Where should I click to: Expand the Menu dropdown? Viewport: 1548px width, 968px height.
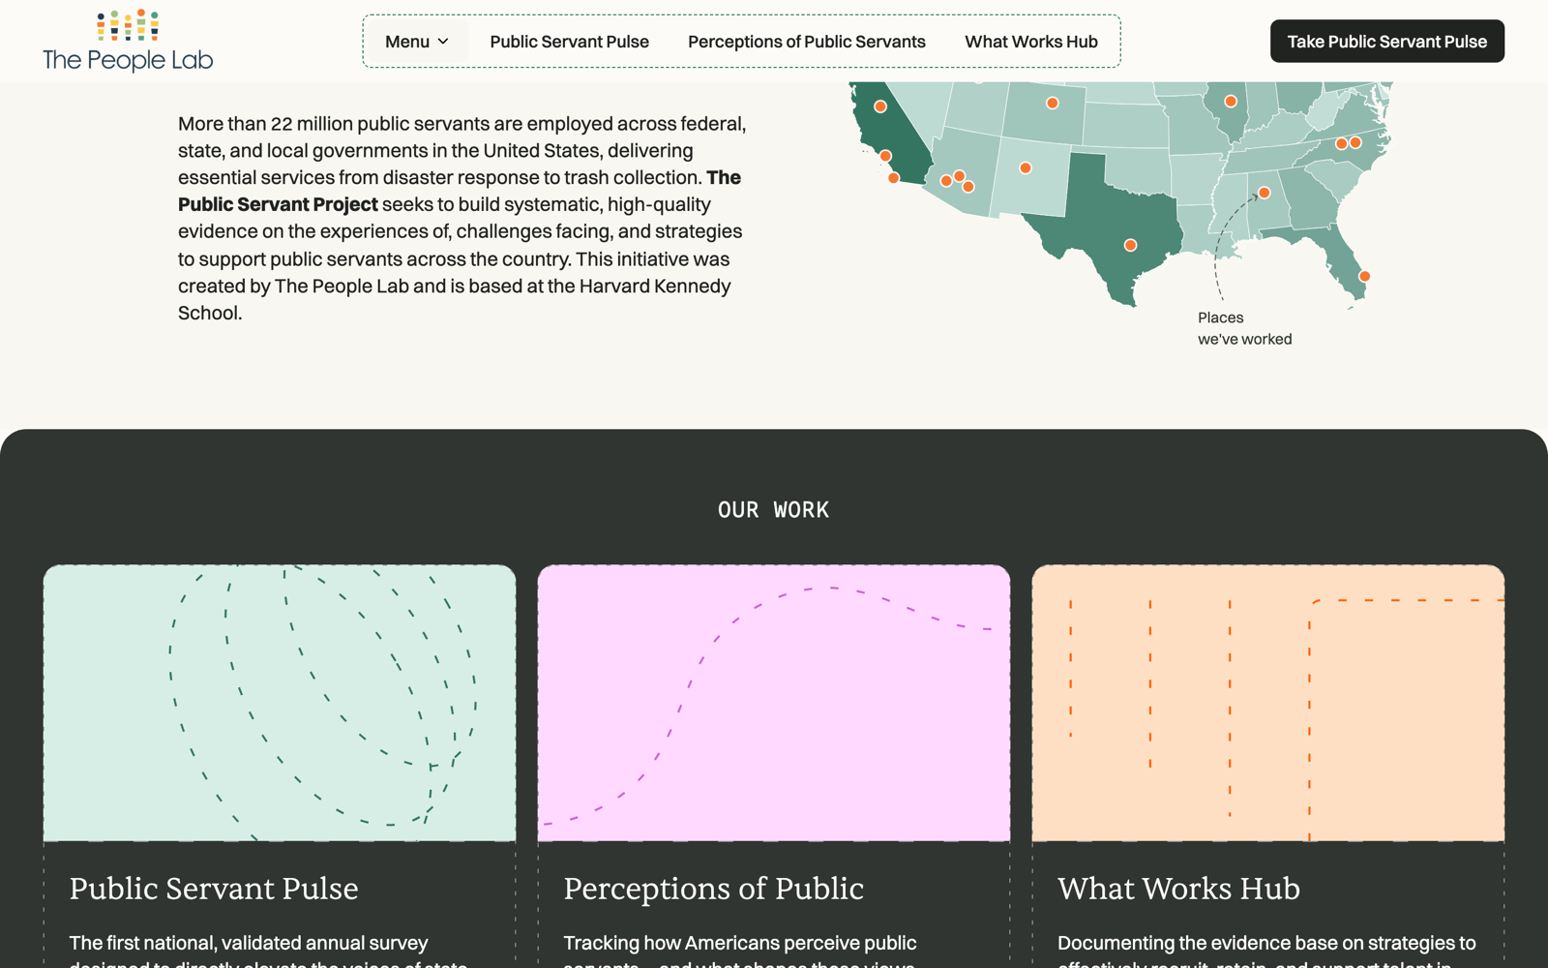[x=417, y=42]
